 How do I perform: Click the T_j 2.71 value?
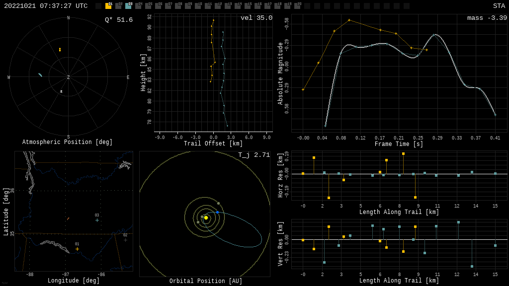[x=254, y=155]
